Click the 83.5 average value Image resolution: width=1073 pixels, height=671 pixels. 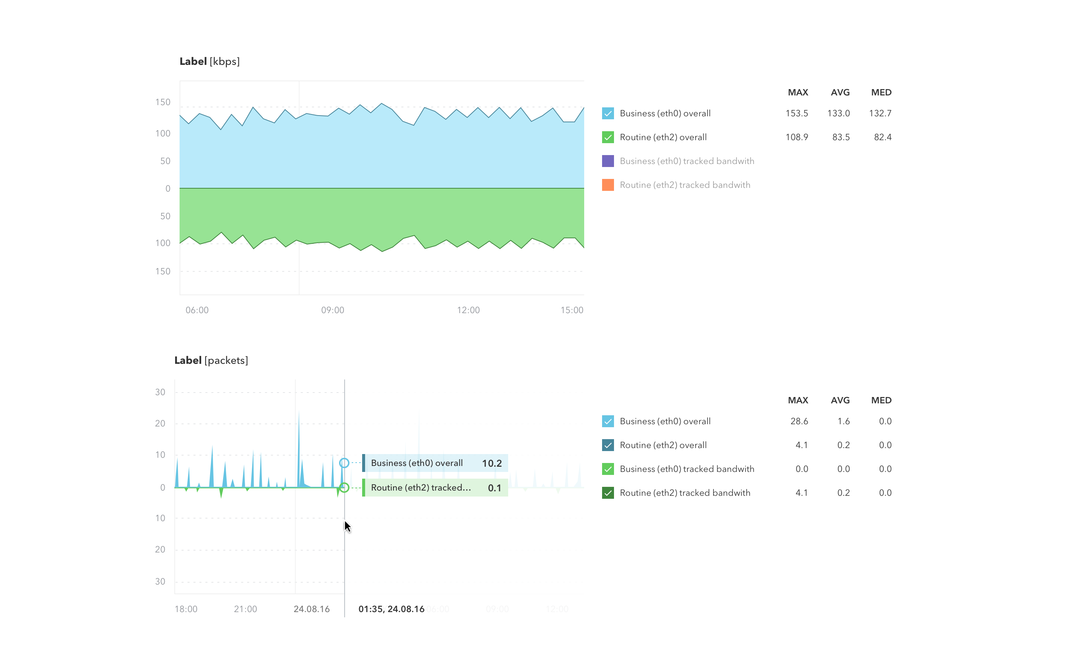[841, 137]
